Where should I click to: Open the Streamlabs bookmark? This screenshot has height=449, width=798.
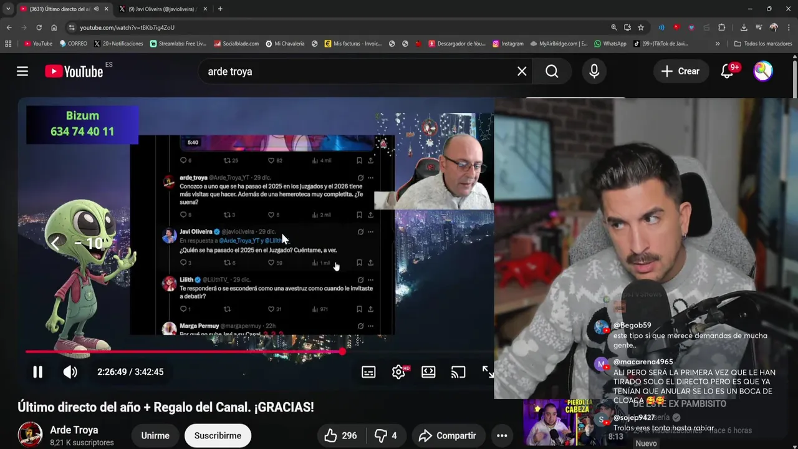[x=178, y=44]
